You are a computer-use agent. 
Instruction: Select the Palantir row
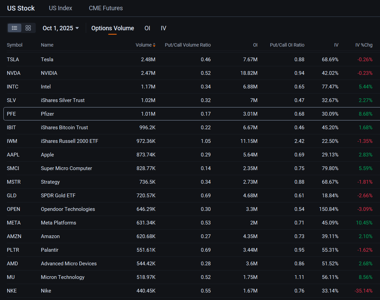tap(190, 250)
